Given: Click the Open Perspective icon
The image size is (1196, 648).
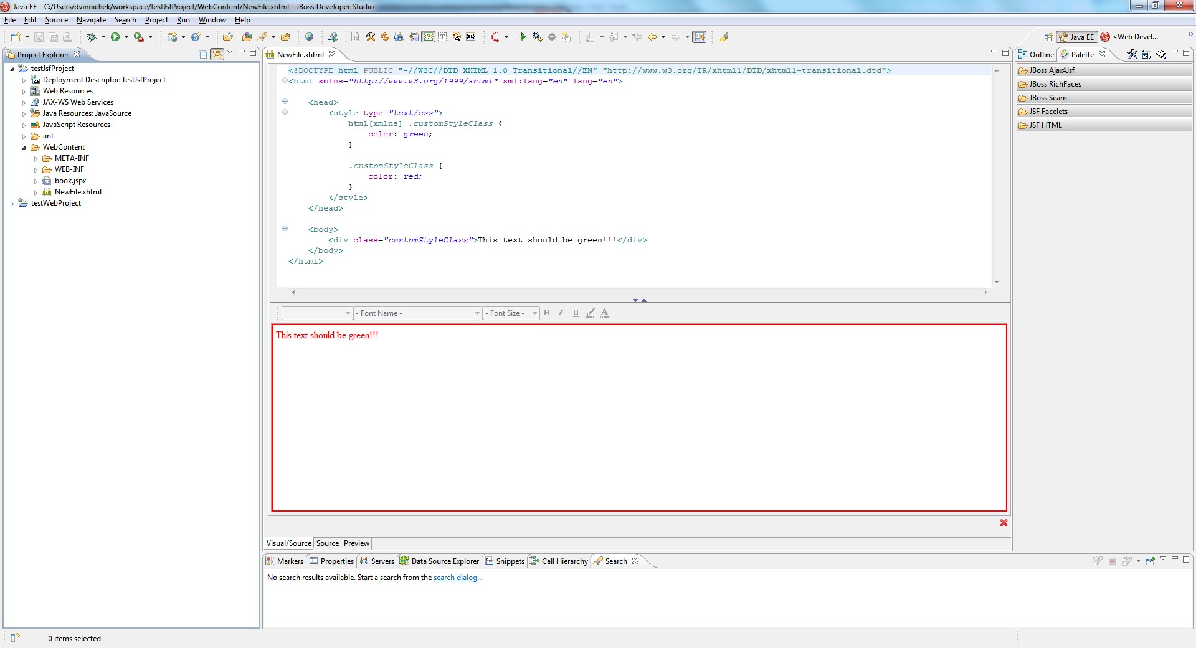Looking at the screenshot, I should coord(1048,37).
